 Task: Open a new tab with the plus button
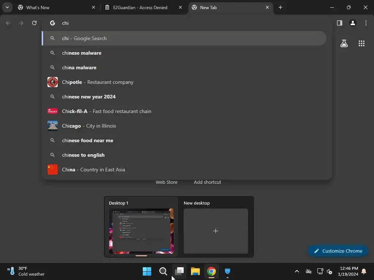point(280,7)
